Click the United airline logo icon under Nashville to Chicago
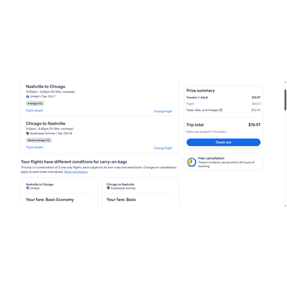Screen dimensions: 287x287 (x=27, y=97)
